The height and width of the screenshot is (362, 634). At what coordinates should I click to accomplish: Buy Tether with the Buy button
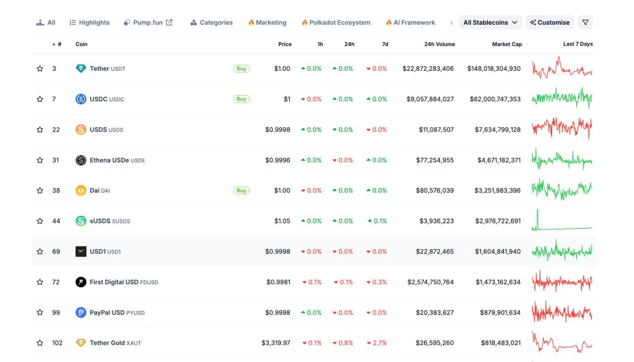[241, 69]
